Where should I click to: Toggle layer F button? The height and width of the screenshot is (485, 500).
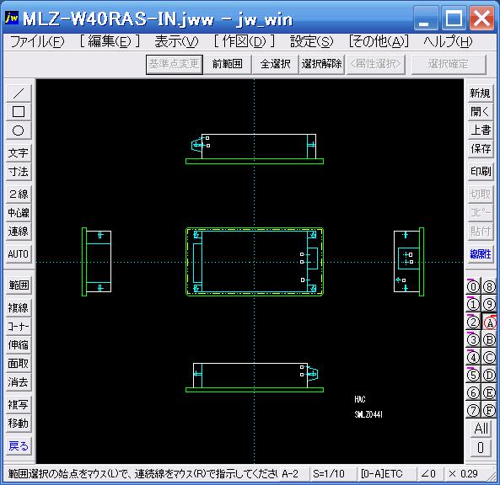[x=489, y=410]
